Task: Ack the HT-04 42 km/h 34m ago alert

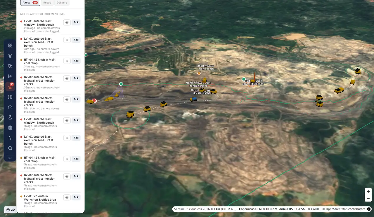Action: [x=76, y=61]
